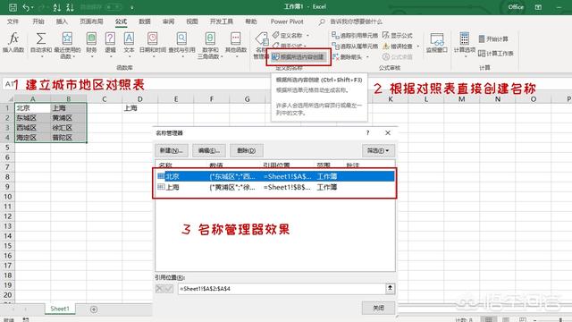572x322 pixels.
Task: Expand the Use in Formula (用于公式) dropdown
Action: [305, 46]
